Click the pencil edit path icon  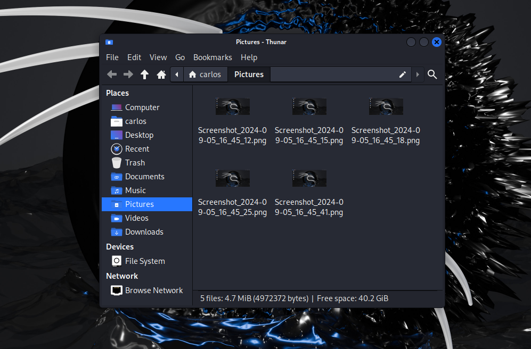coord(403,74)
